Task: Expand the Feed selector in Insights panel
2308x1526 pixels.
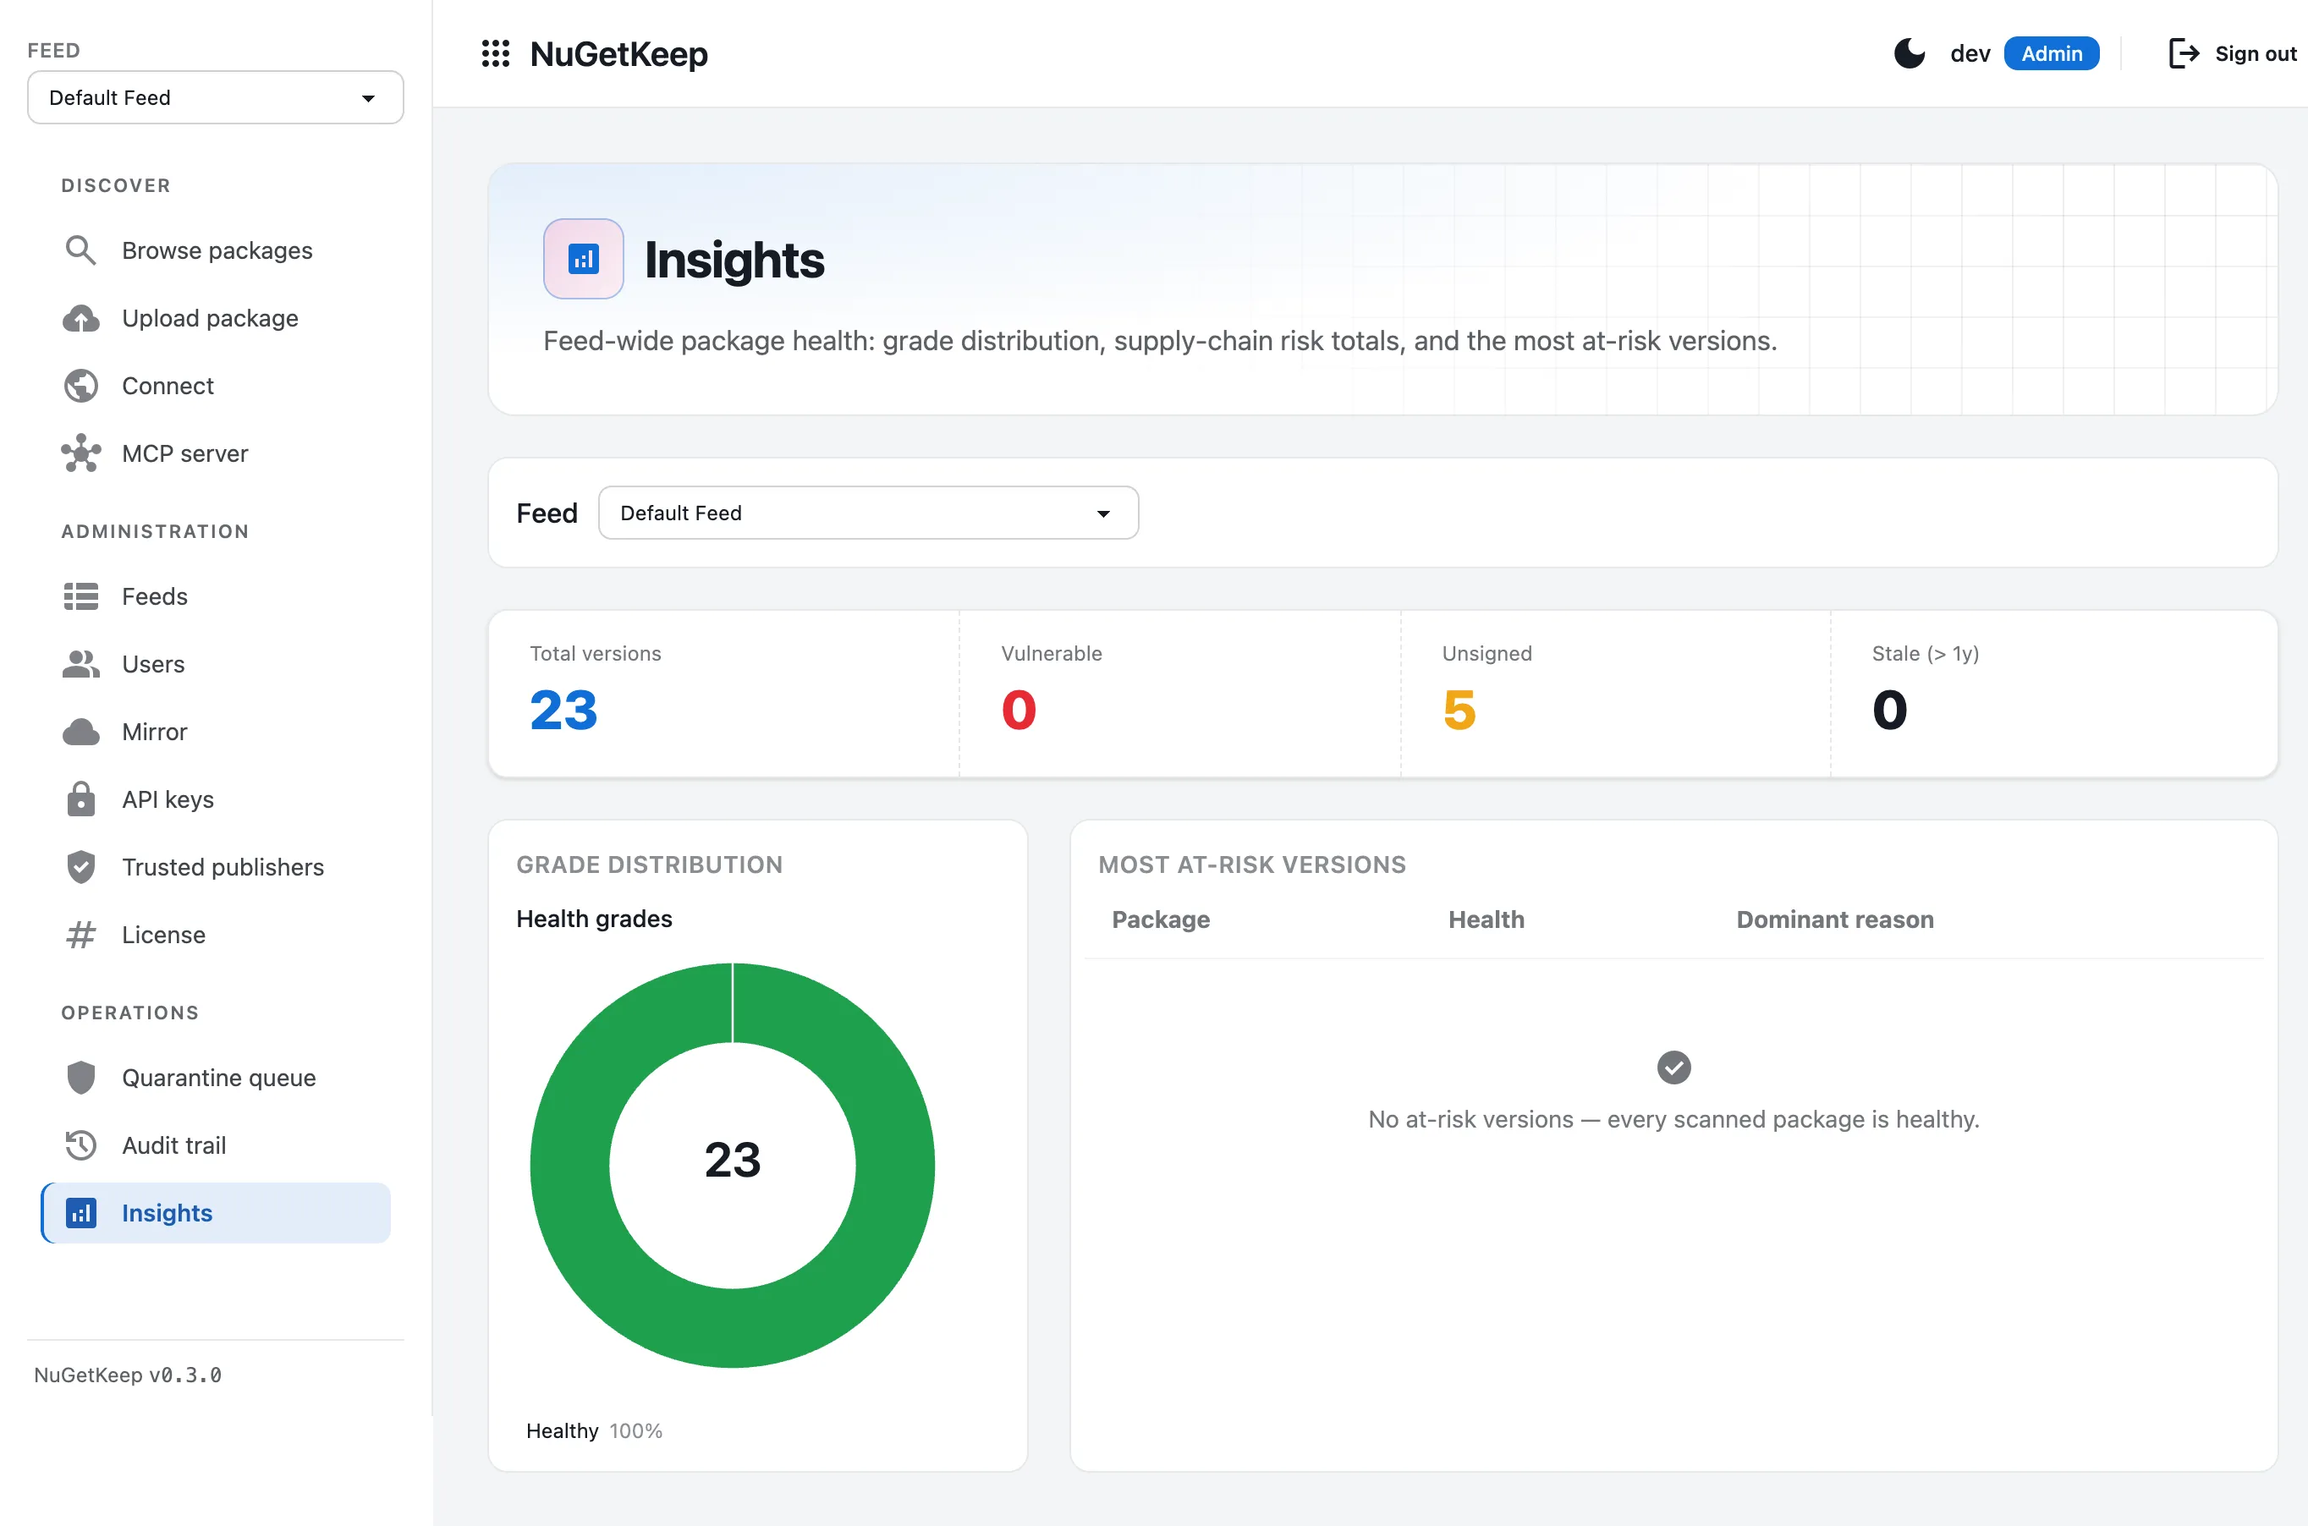Action: click(x=868, y=513)
